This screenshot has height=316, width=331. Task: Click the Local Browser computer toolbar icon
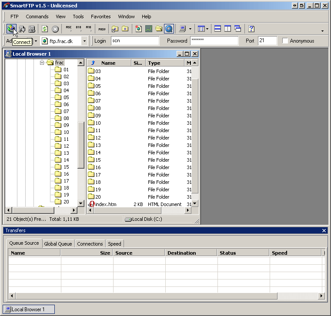182,29
